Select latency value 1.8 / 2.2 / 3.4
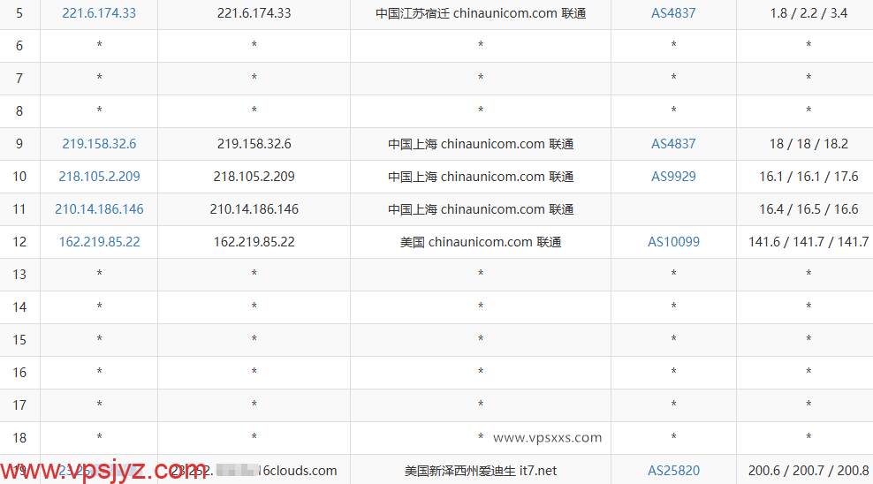The width and height of the screenshot is (873, 484). [808, 13]
